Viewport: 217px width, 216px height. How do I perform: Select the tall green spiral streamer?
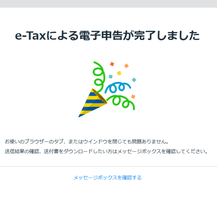[x=99, y=77]
